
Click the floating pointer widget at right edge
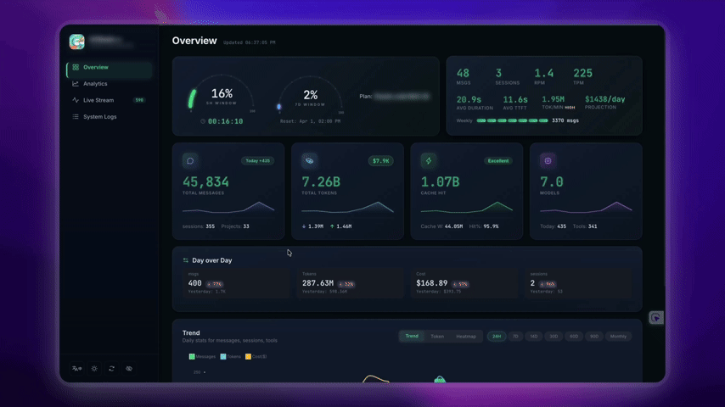click(x=655, y=317)
